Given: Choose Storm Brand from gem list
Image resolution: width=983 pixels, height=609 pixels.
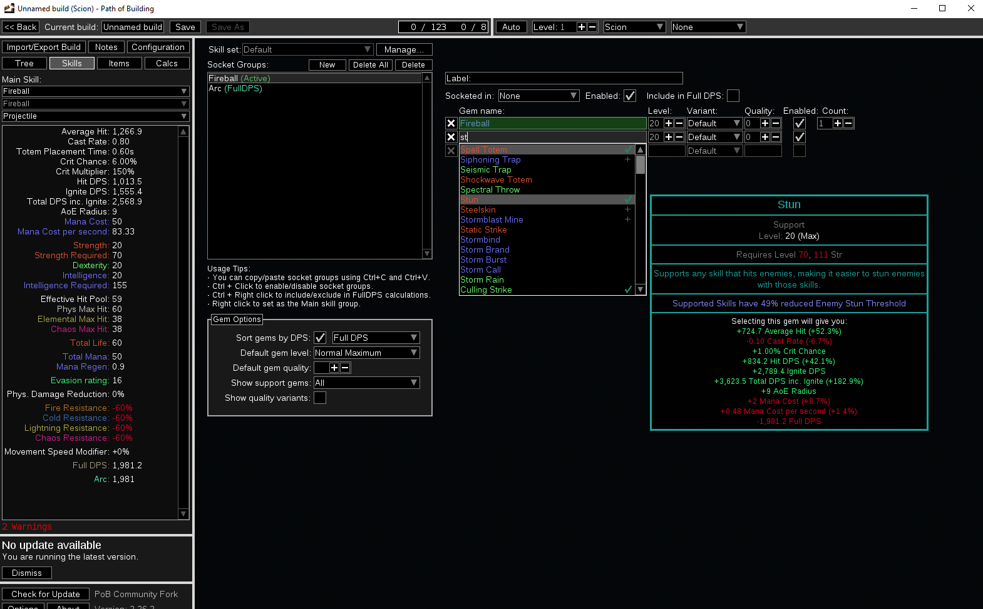Looking at the screenshot, I should 547,249.
